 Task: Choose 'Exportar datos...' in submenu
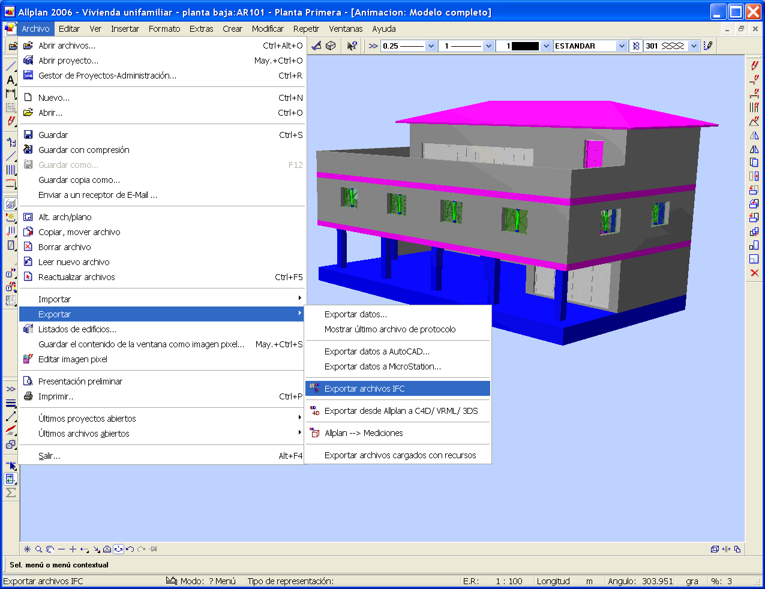click(x=398, y=314)
